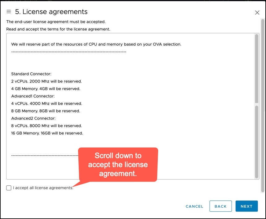Proceed by clicking the NEXT button
This screenshot has height=219, width=266.
[x=246, y=206]
